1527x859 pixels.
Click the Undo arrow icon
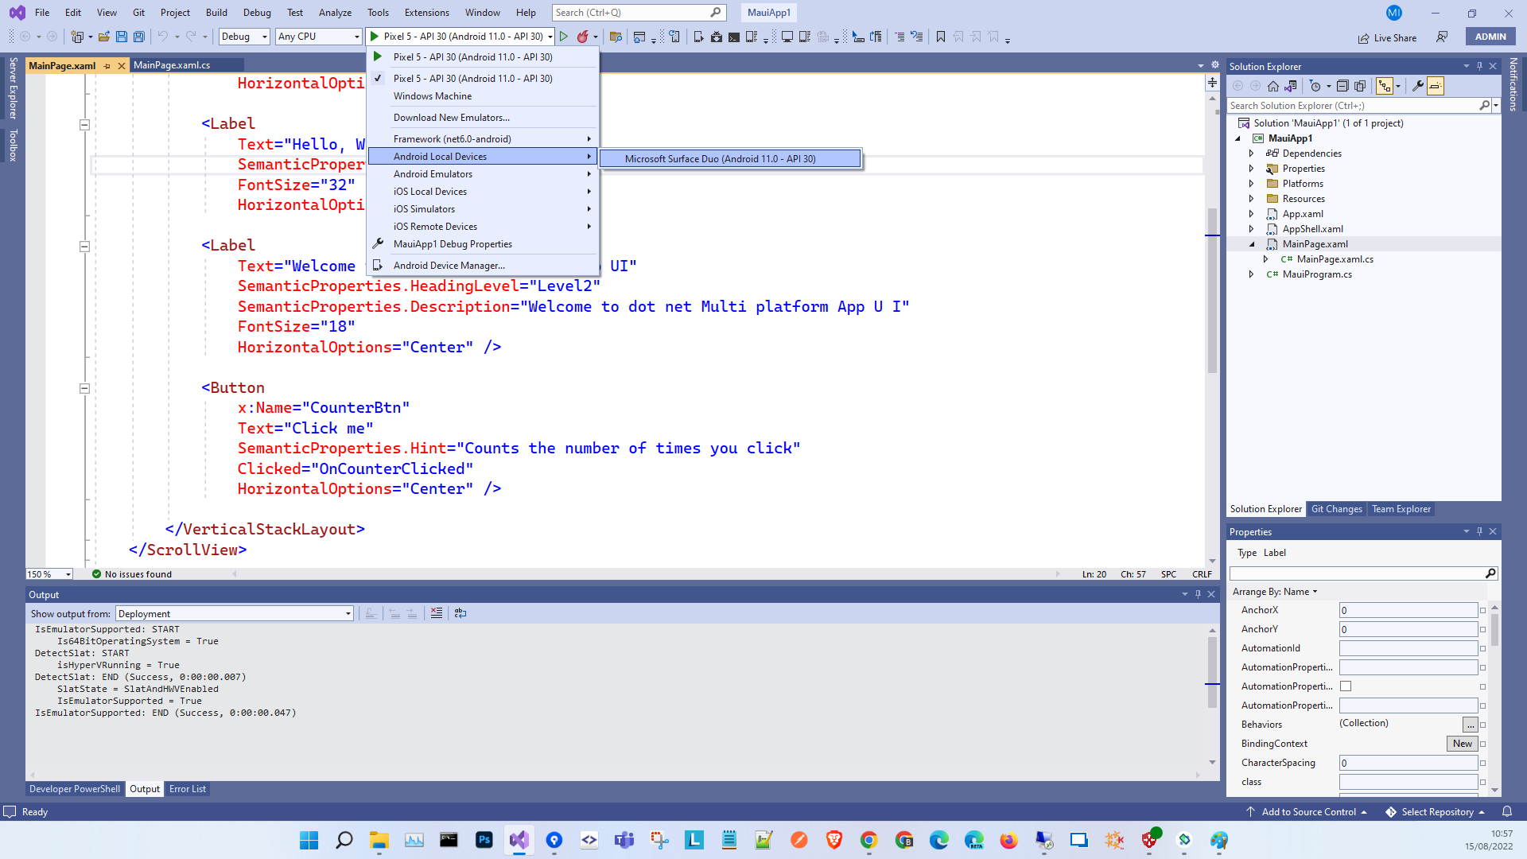[163, 37]
